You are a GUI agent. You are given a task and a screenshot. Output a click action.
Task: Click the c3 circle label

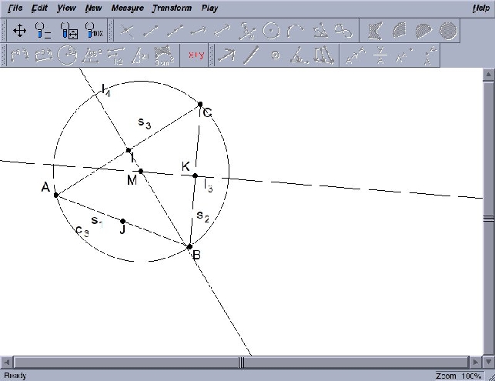(x=82, y=231)
